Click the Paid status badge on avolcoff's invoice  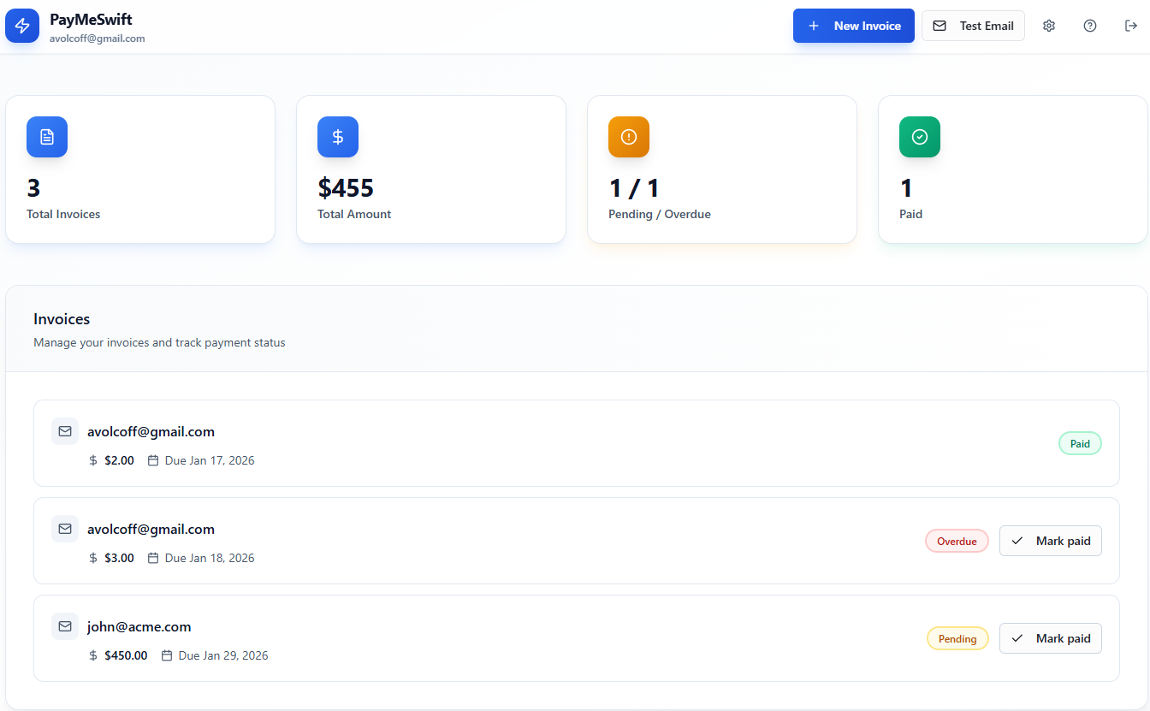pos(1080,443)
